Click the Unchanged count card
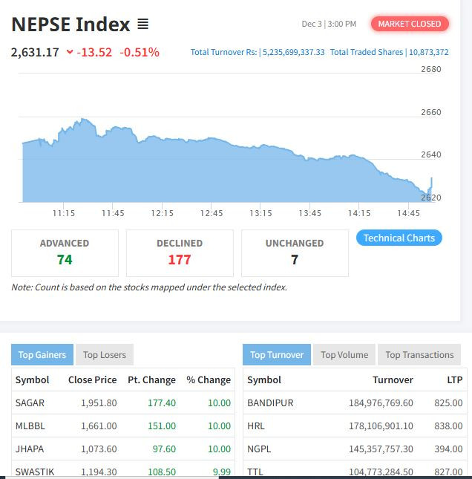Viewport: 472px width, 479px height. tap(295, 252)
